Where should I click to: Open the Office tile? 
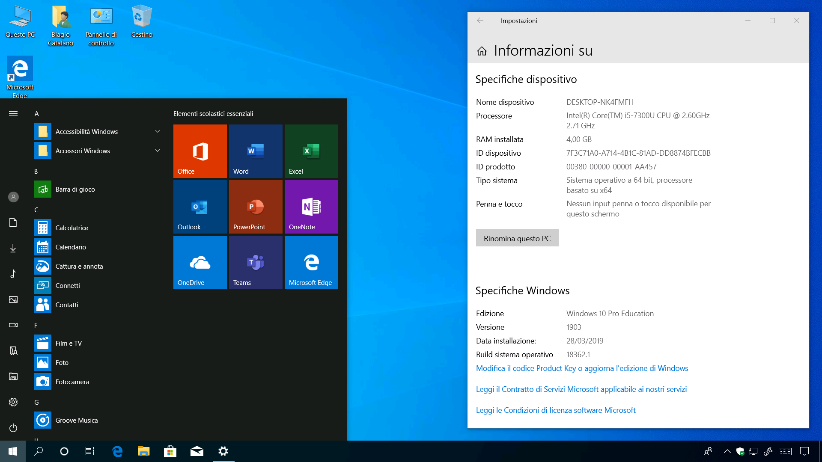[x=200, y=151]
